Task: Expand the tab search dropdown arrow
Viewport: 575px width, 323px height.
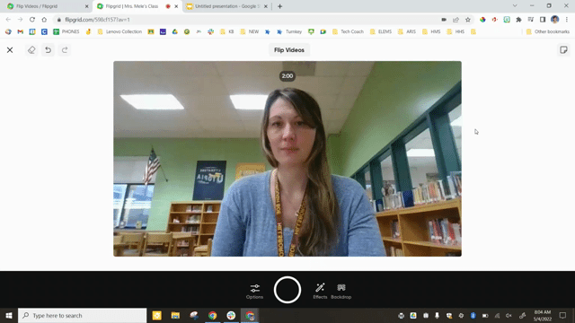Action: coord(515,6)
